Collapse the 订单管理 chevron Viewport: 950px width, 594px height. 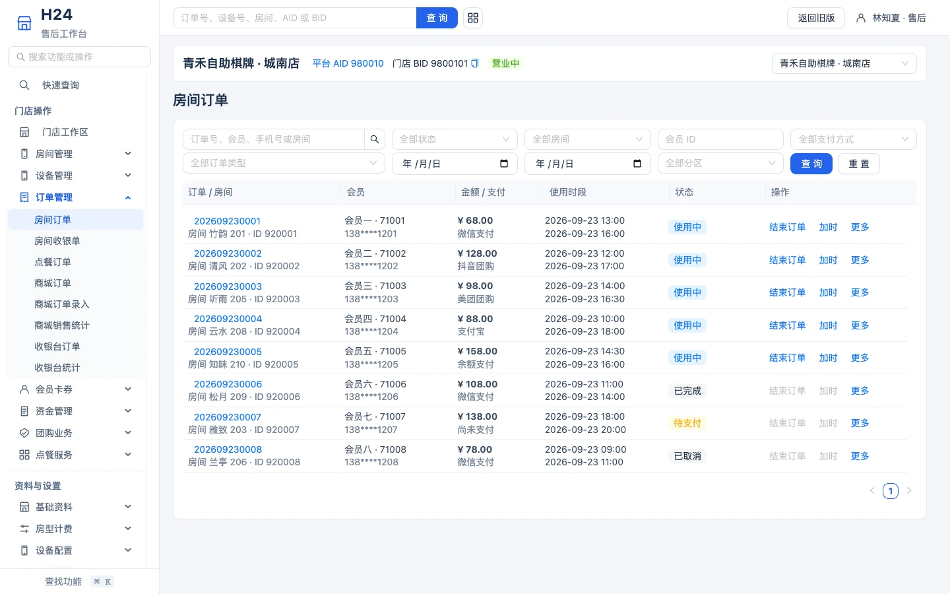(x=128, y=197)
